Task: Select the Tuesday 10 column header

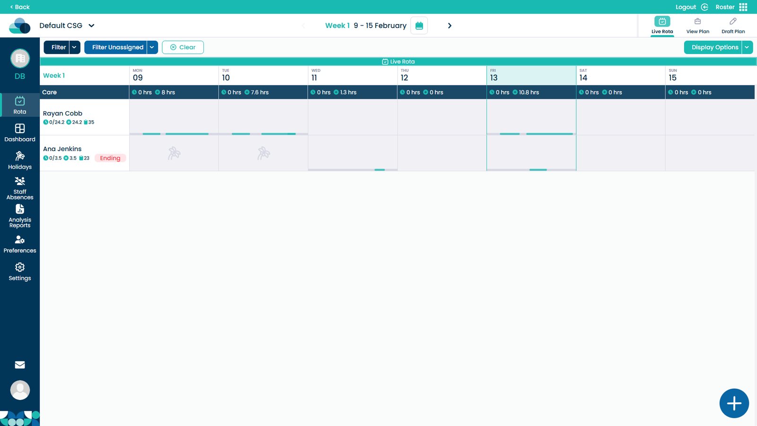Action: pos(263,75)
